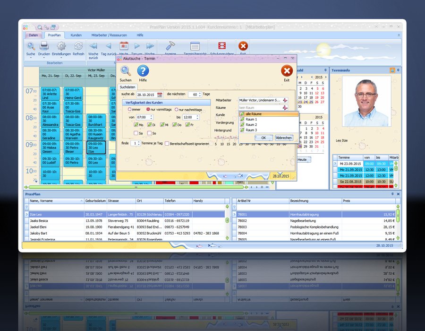Screen dimensions: 425x331
Task: Click the Drucken printer icon
Action: click(44, 46)
